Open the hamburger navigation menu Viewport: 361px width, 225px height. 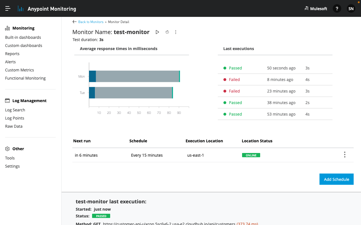[8, 8]
